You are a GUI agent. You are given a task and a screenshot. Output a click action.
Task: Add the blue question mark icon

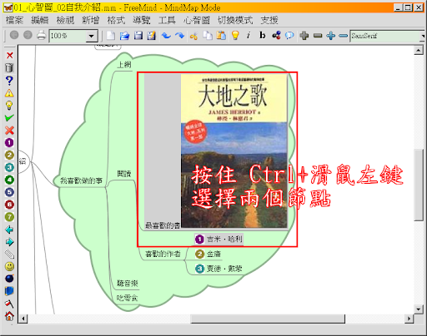pos(9,81)
